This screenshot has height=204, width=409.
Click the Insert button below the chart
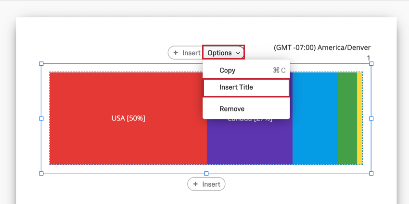pyautogui.click(x=206, y=184)
